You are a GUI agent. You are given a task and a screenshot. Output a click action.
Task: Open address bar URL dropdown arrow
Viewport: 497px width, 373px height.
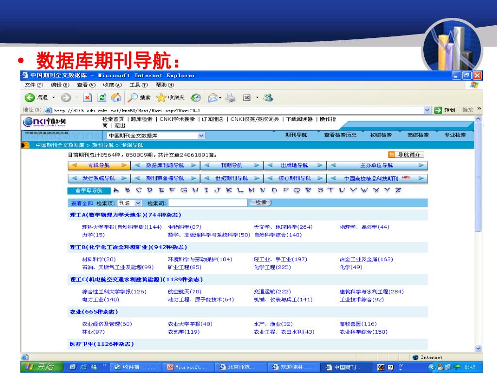427,110
